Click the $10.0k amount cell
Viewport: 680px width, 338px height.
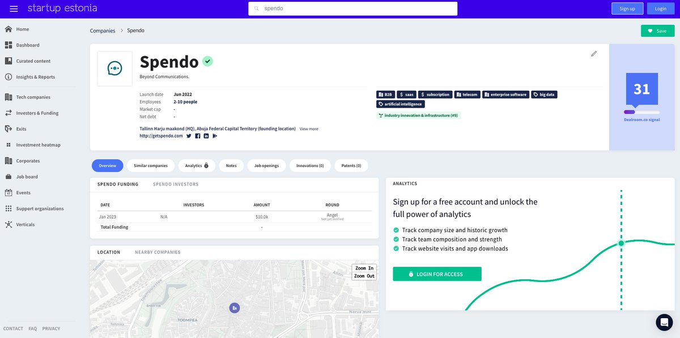coord(262,217)
